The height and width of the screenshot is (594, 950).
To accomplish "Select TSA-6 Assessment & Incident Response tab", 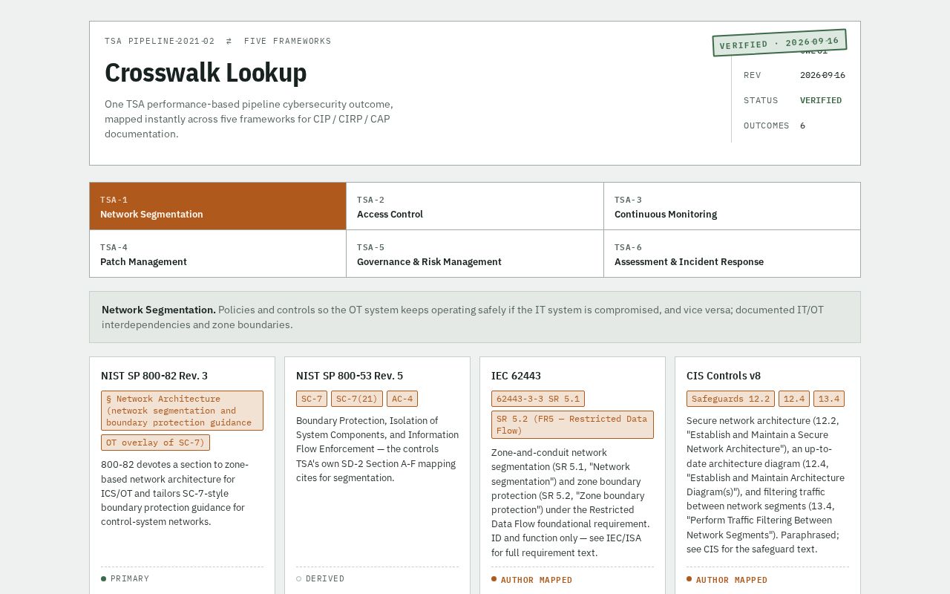I will [732, 254].
